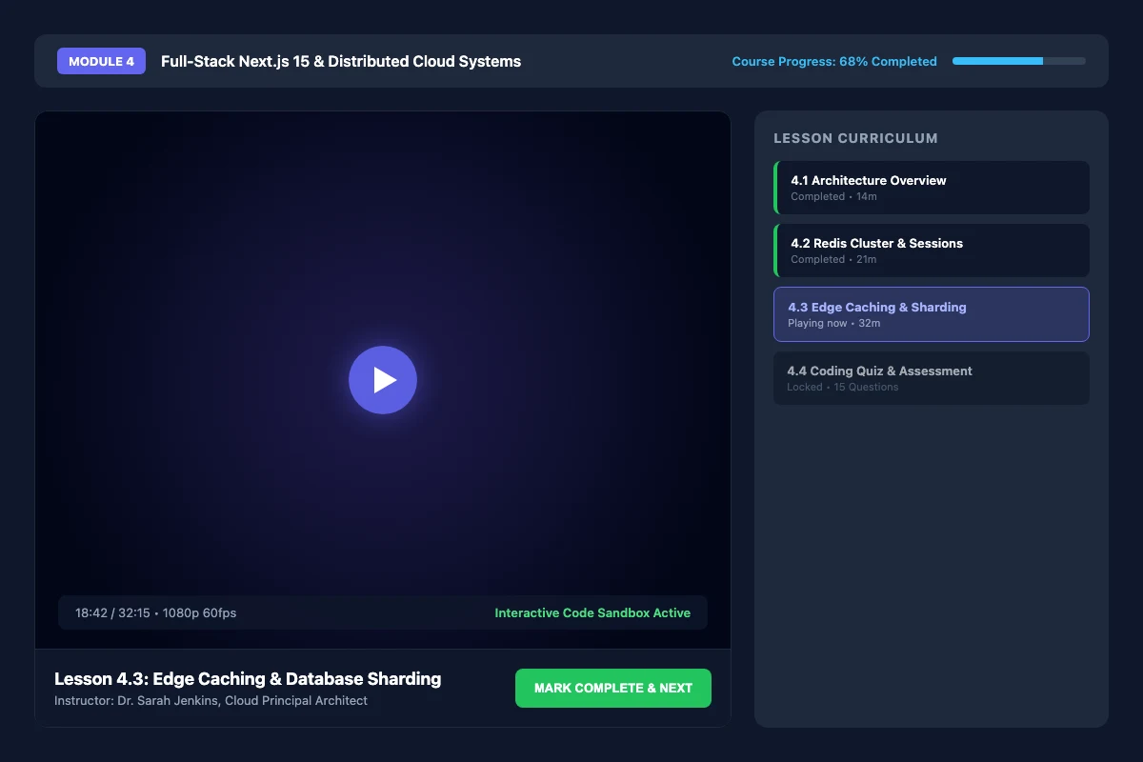Open lesson 4.2 Redis Cluster & Sessions
Image resolution: width=1143 pixels, height=762 pixels.
[932, 251]
